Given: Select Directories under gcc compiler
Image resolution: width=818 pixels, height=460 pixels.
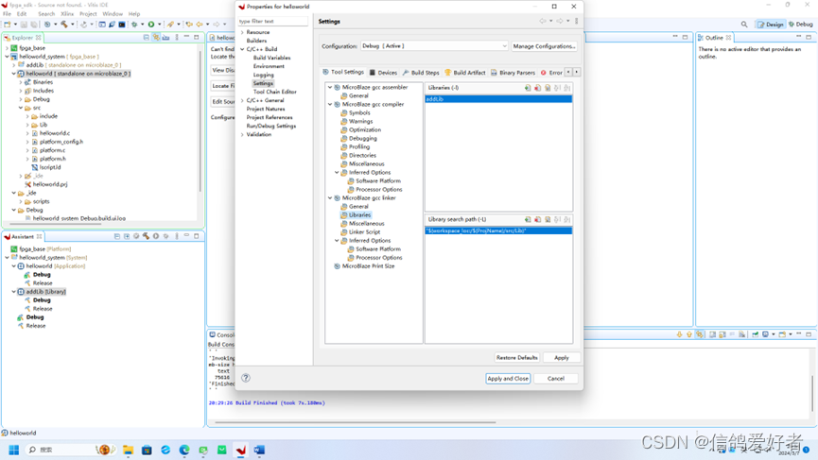Looking at the screenshot, I should pyautogui.click(x=362, y=156).
